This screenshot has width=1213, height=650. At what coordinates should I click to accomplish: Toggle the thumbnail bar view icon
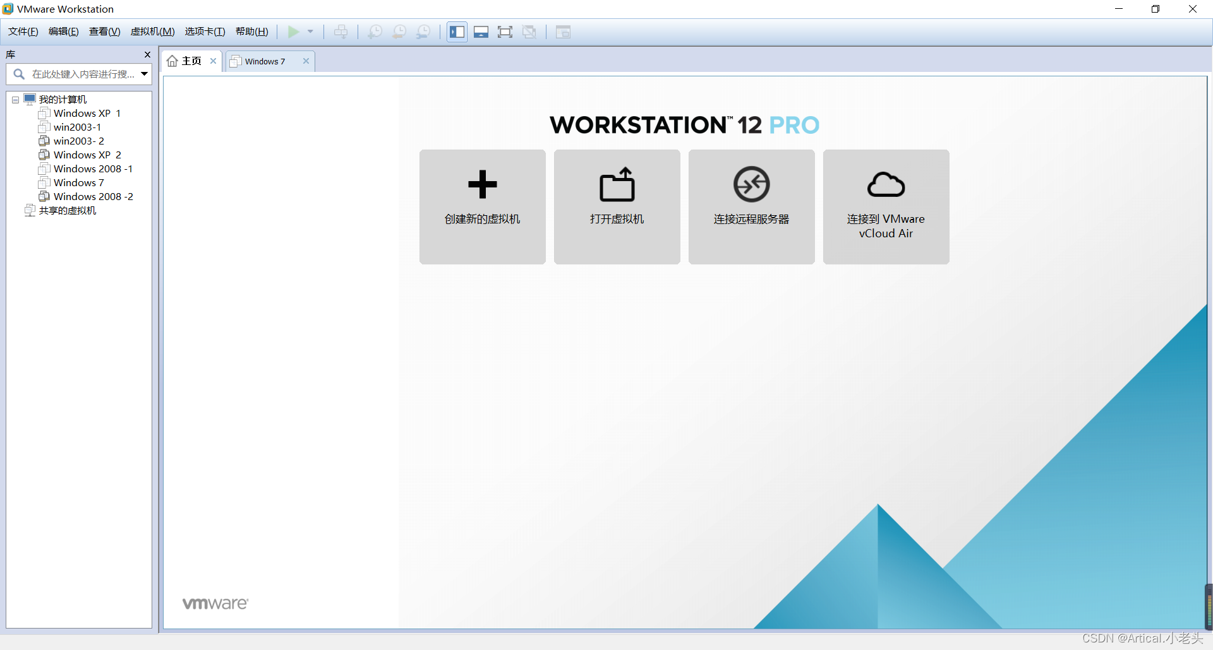pos(481,32)
